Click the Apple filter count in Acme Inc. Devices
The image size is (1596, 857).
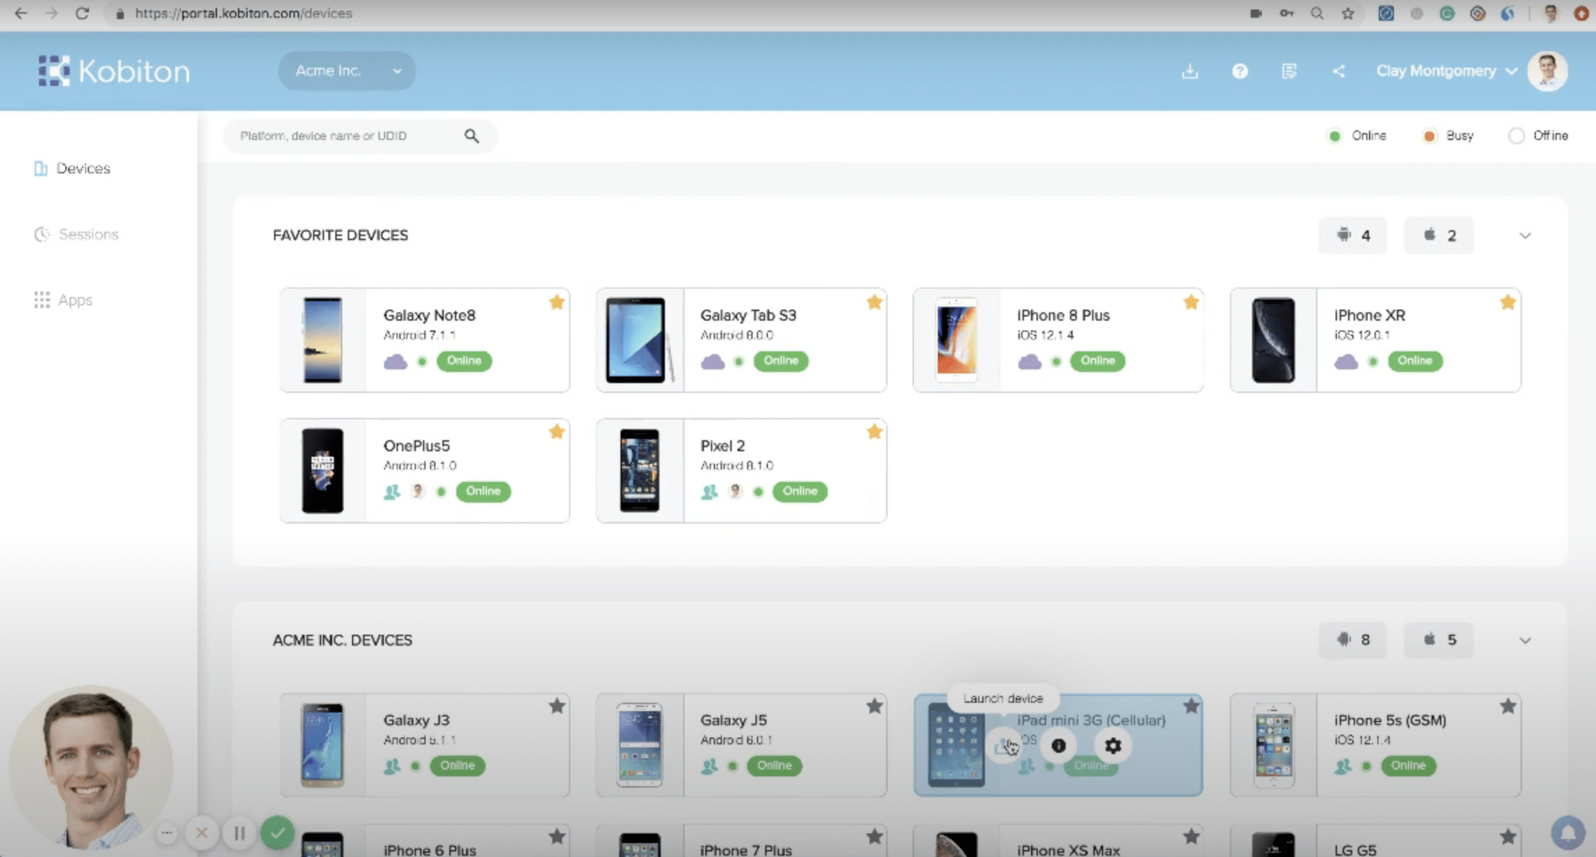pos(1439,640)
